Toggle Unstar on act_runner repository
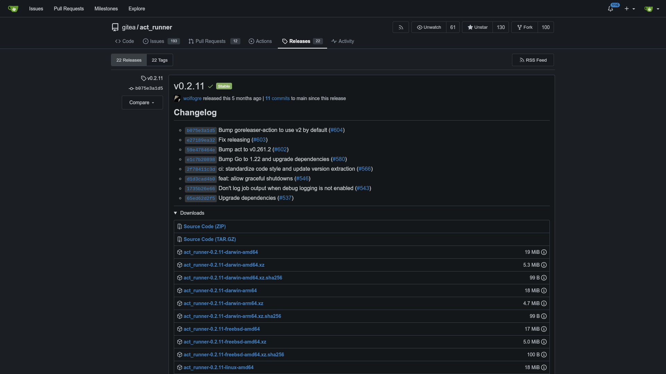666x374 pixels. pyautogui.click(x=477, y=27)
